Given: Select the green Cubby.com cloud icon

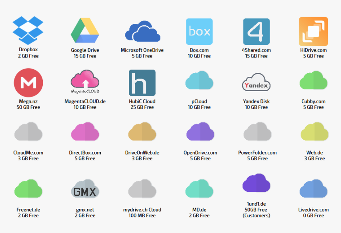Looking at the screenshot, I should [x=313, y=80].
